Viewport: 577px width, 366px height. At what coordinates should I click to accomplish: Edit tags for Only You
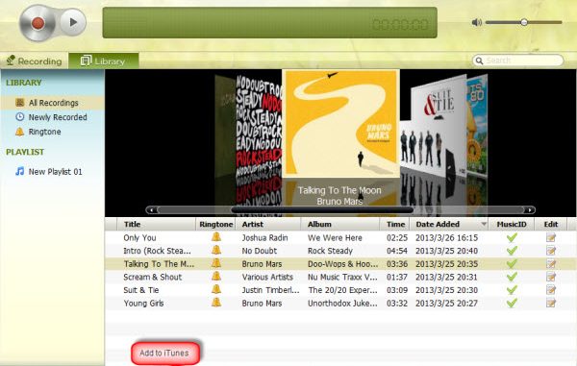[551, 237]
